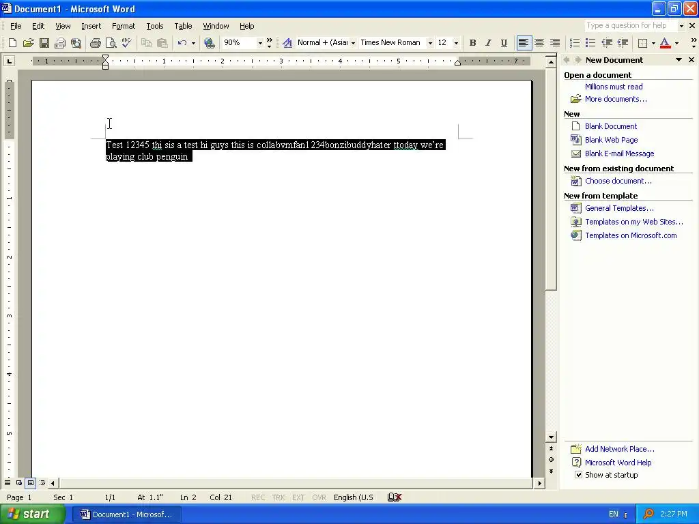Click Blank E-mail Message link
The image size is (699, 524).
619,154
